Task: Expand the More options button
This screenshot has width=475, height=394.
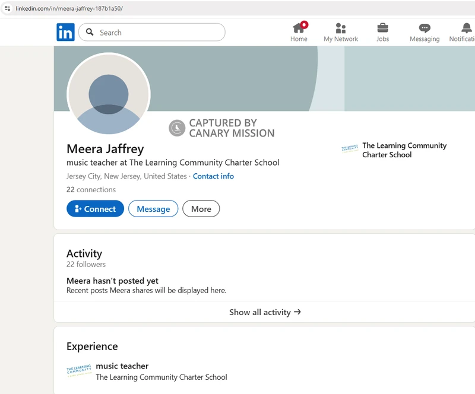Action: tap(201, 209)
